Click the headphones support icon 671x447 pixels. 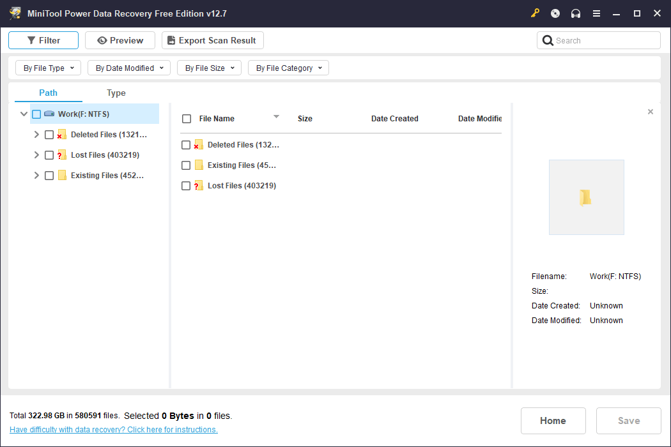click(x=576, y=13)
